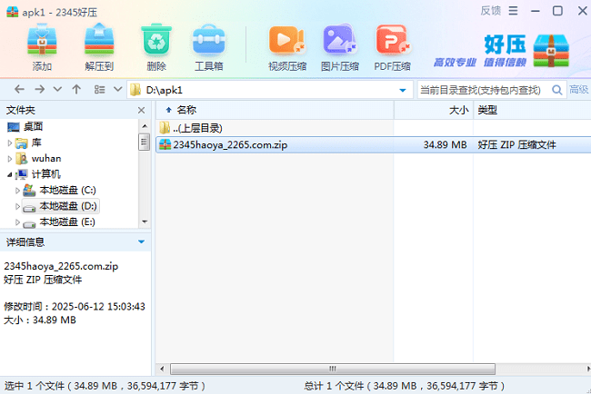Open the view mode dropdown chevron
This screenshot has height=394, width=591.
[x=118, y=90]
